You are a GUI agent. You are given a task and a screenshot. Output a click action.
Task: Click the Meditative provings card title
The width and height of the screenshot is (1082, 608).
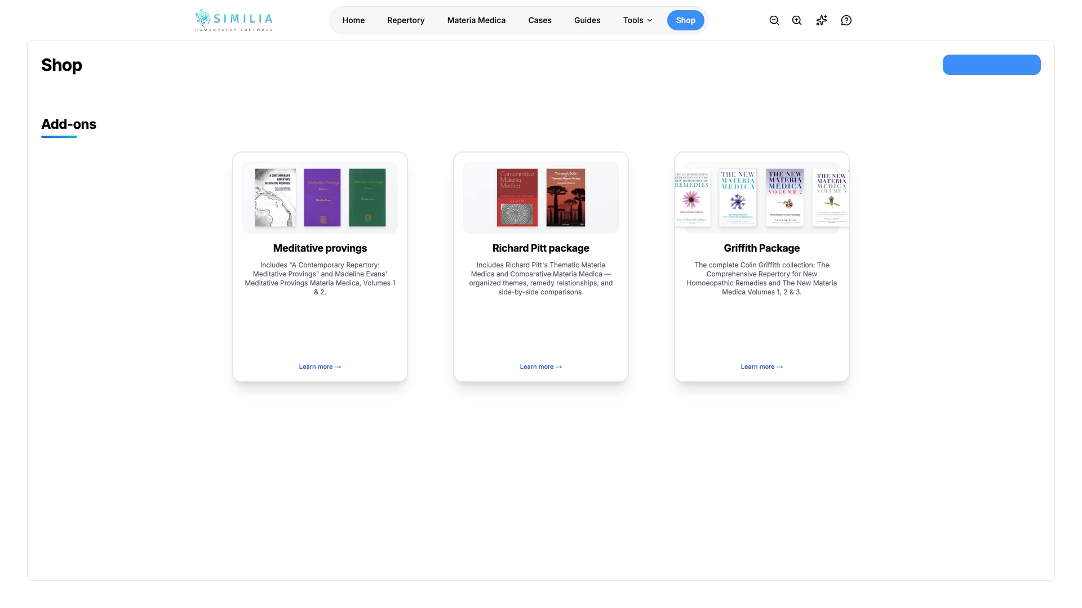click(x=320, y=248)
